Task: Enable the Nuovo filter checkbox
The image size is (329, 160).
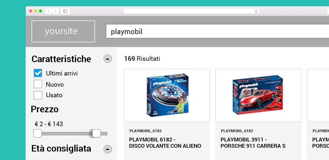Action: [38, 84]
